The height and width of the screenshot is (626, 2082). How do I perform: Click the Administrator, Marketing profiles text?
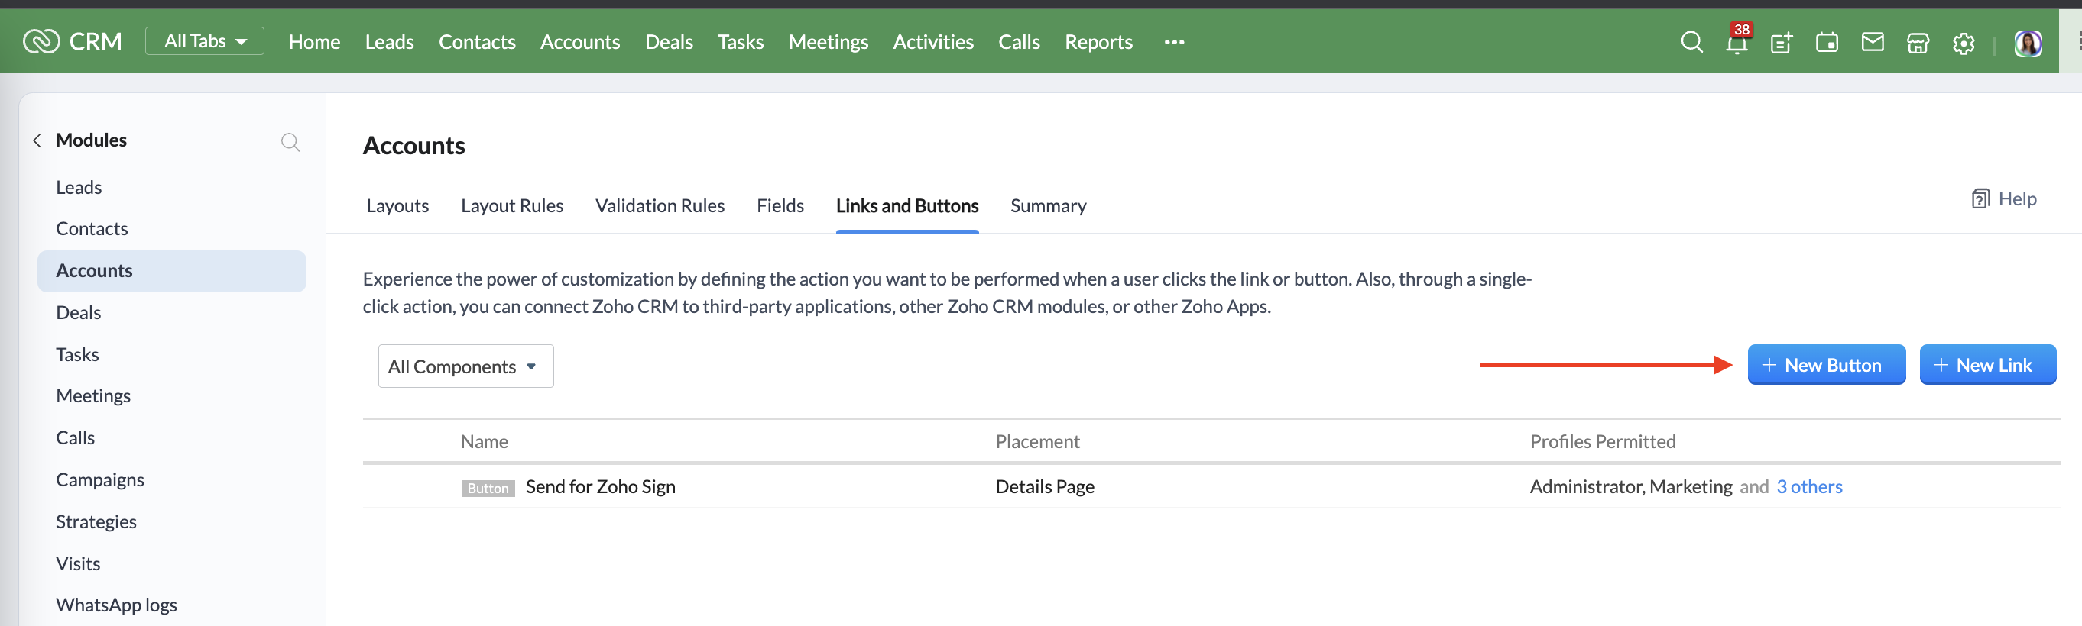[x=1630, y=487]
